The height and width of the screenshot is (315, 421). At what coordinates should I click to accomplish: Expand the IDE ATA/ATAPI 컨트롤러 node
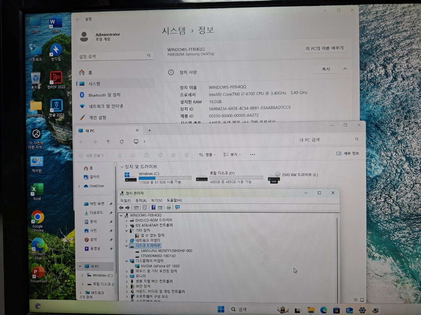127,225
